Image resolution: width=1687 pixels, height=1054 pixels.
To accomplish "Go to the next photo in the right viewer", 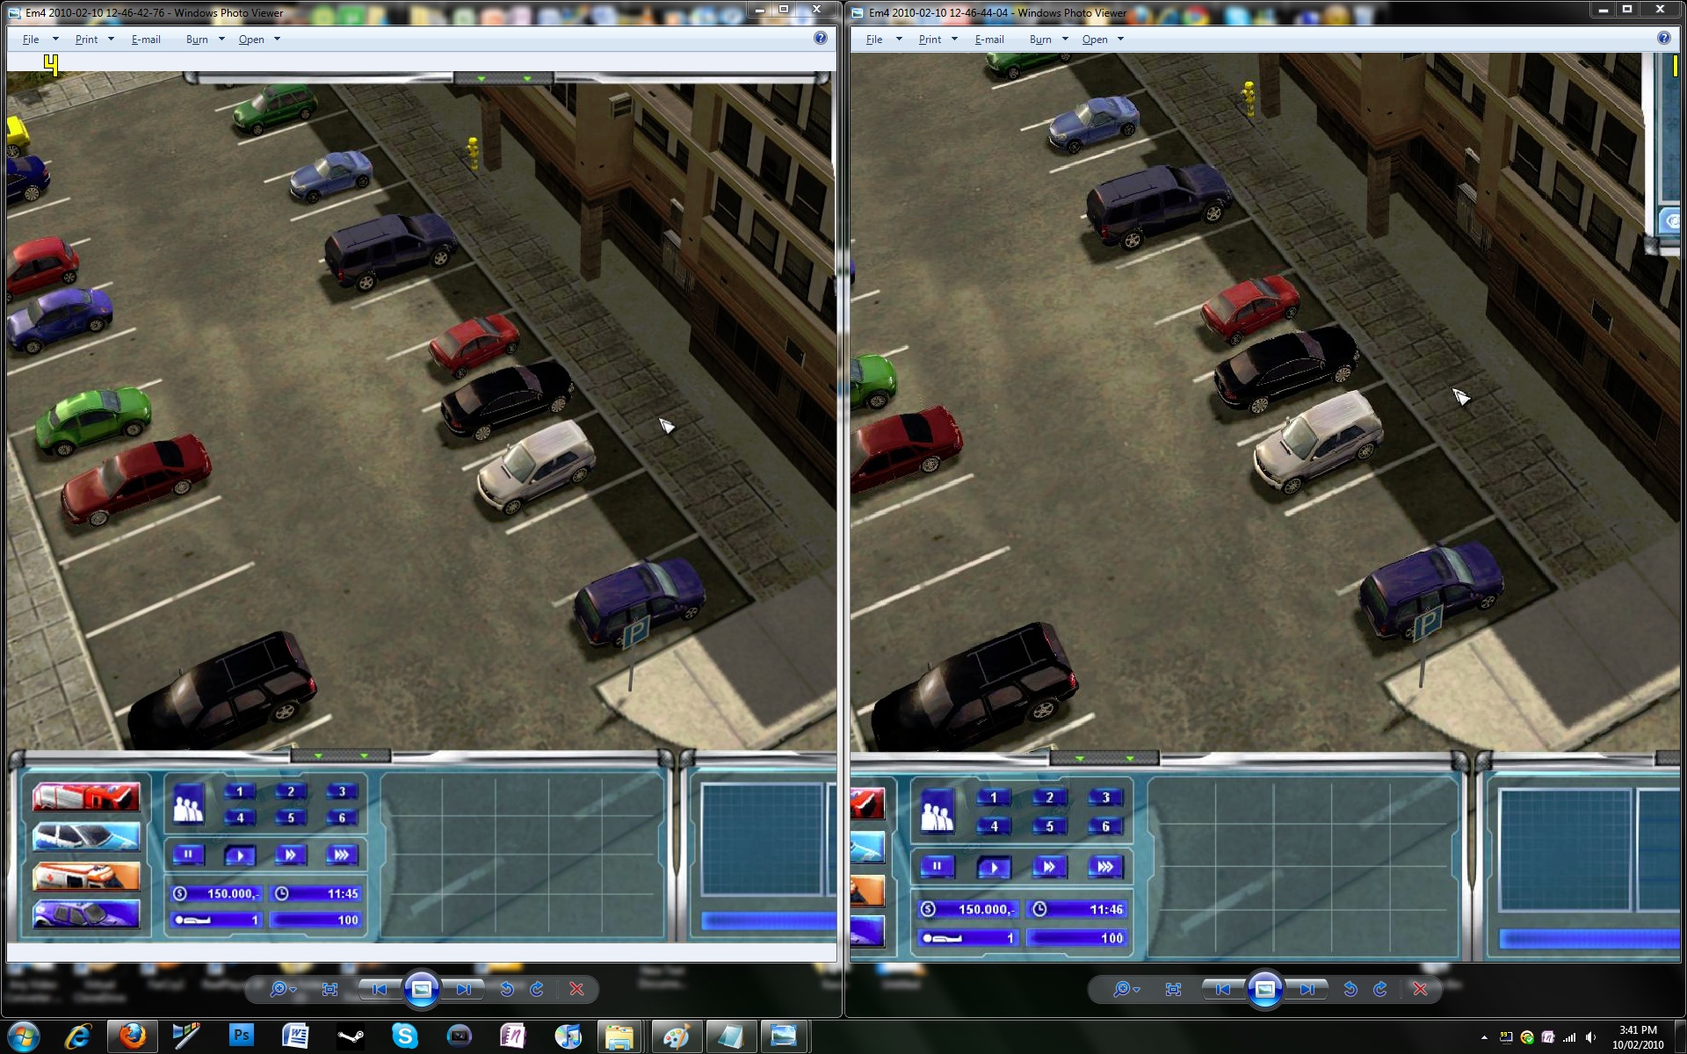I will 1307,990.
